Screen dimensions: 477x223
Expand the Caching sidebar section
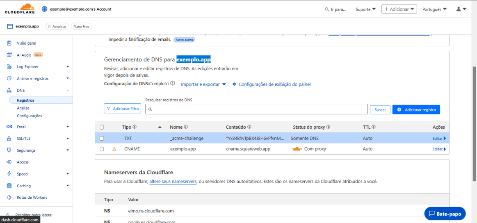tap(68, 186)
